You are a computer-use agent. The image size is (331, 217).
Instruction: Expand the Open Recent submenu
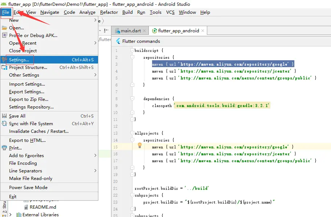(x=49, y=43)
